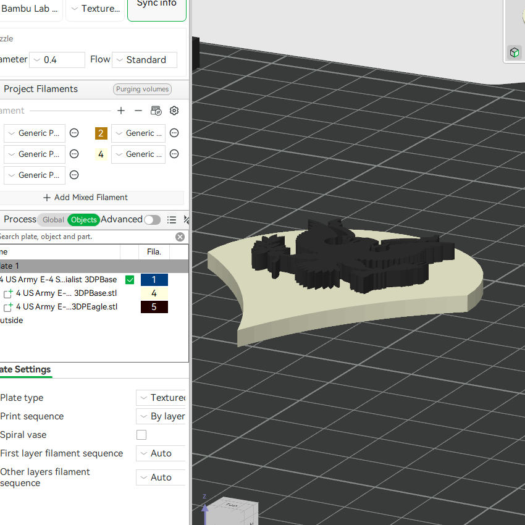
Task: Open First layer filament sequence dropdown
Action: (x=161, y=453)
